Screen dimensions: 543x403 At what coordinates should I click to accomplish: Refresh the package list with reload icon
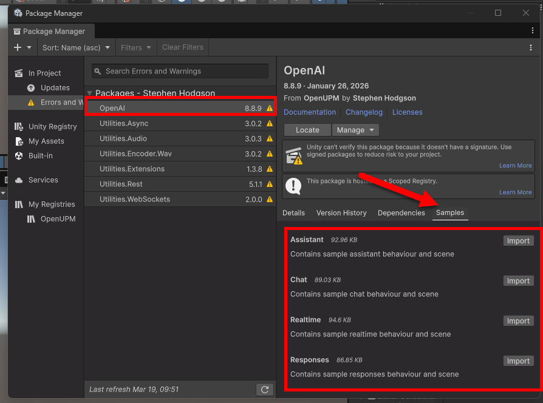click(265, 390)
